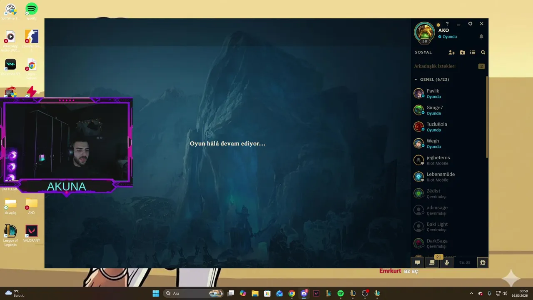Open the Oyunda status selector under AKO
The height and width of the screenshot is (300, 533).
[447, 37]
